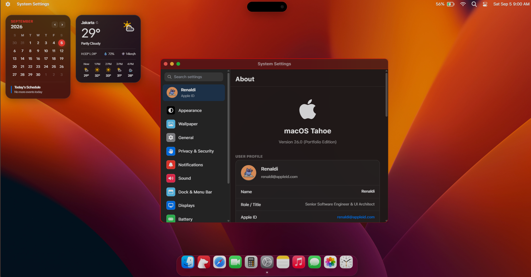This screenshot has width=531, height=277.
Task: Go to the next month in the calendar widget
Action: point(62,25)
